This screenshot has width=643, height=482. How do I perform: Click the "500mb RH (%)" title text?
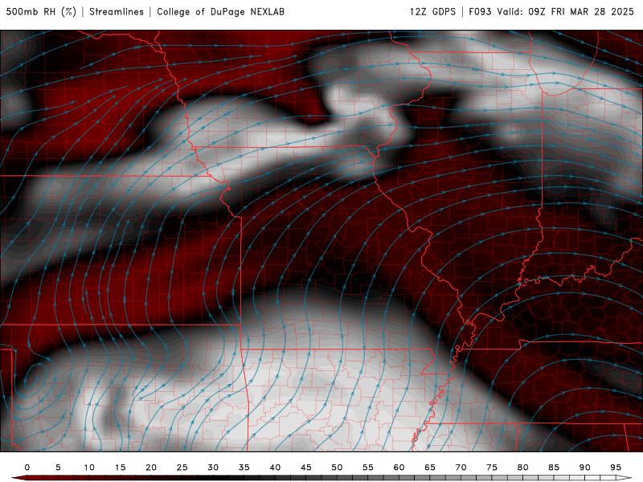(41, 11)
